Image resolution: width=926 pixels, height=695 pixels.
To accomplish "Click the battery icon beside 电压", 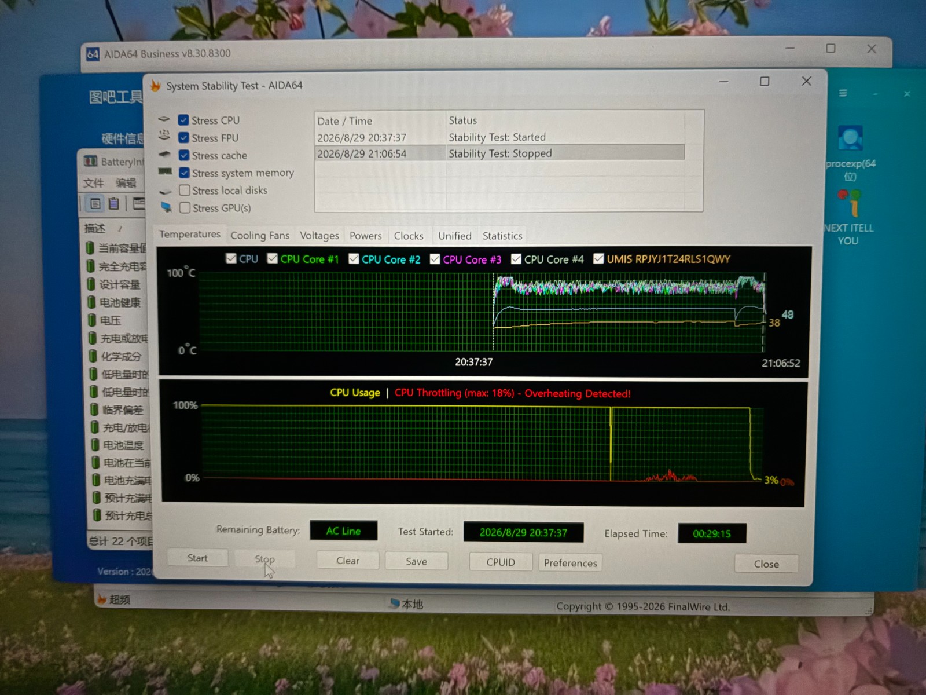I will tap(92, 320).
